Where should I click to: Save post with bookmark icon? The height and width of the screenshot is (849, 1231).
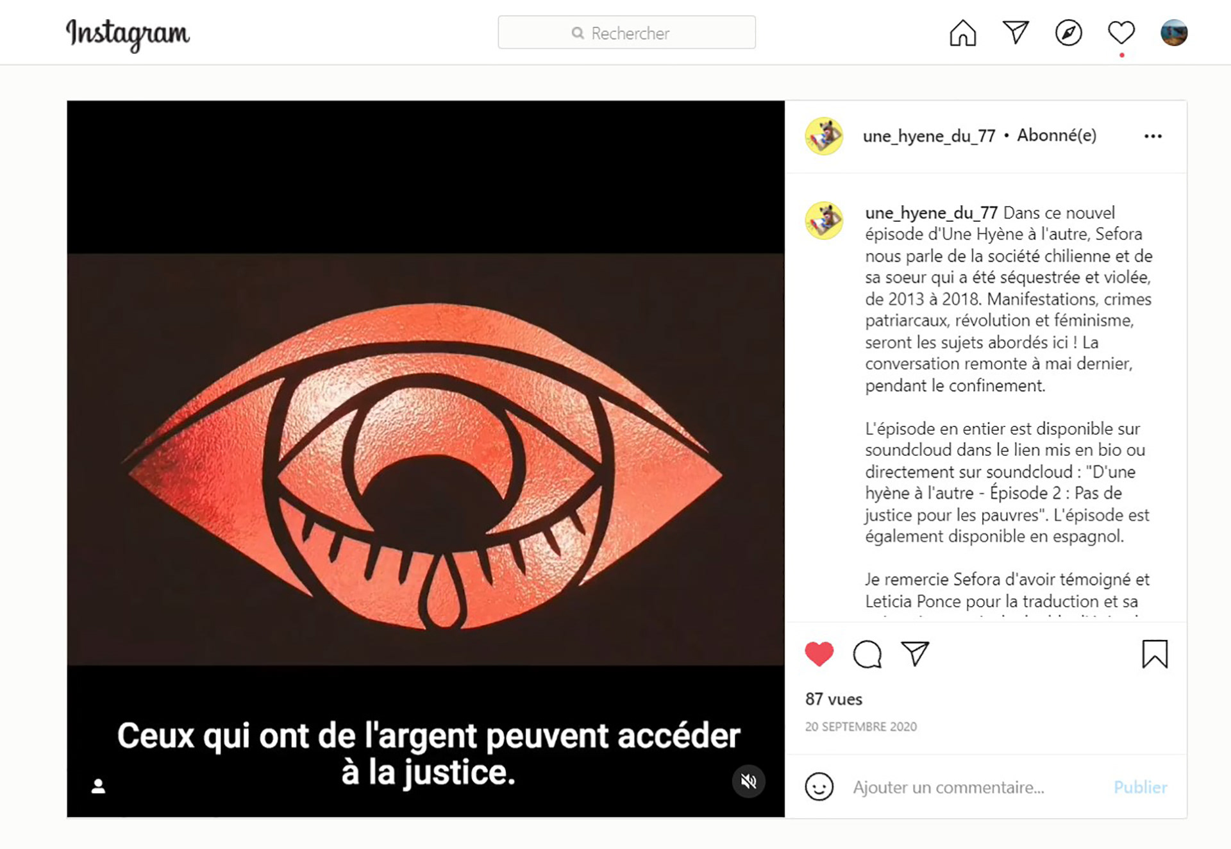1155,654
